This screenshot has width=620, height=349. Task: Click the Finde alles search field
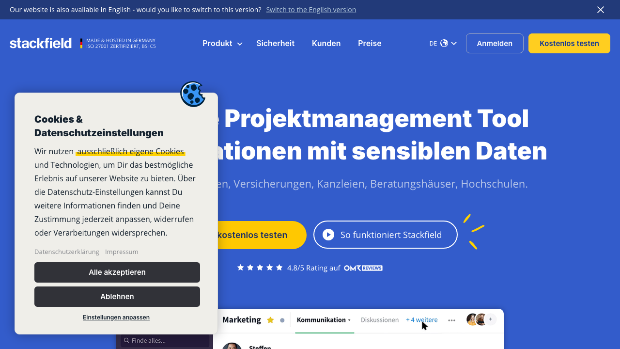pos(165,341)
